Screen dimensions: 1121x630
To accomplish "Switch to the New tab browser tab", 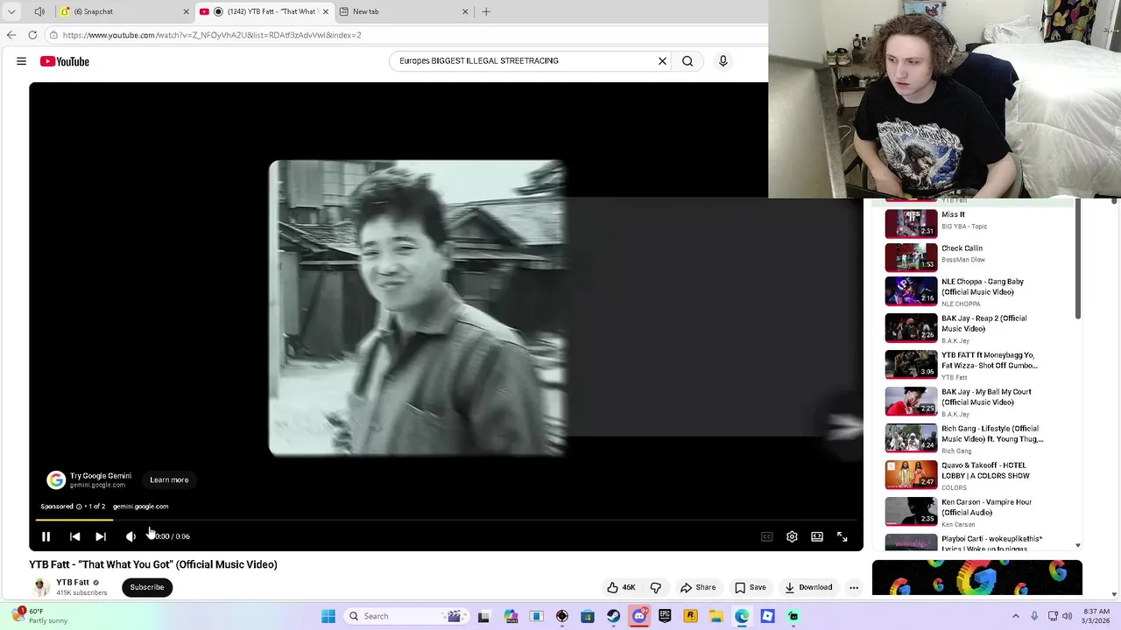I will pos(403,11).
